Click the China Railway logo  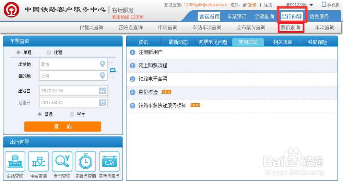tap(11, 10)
